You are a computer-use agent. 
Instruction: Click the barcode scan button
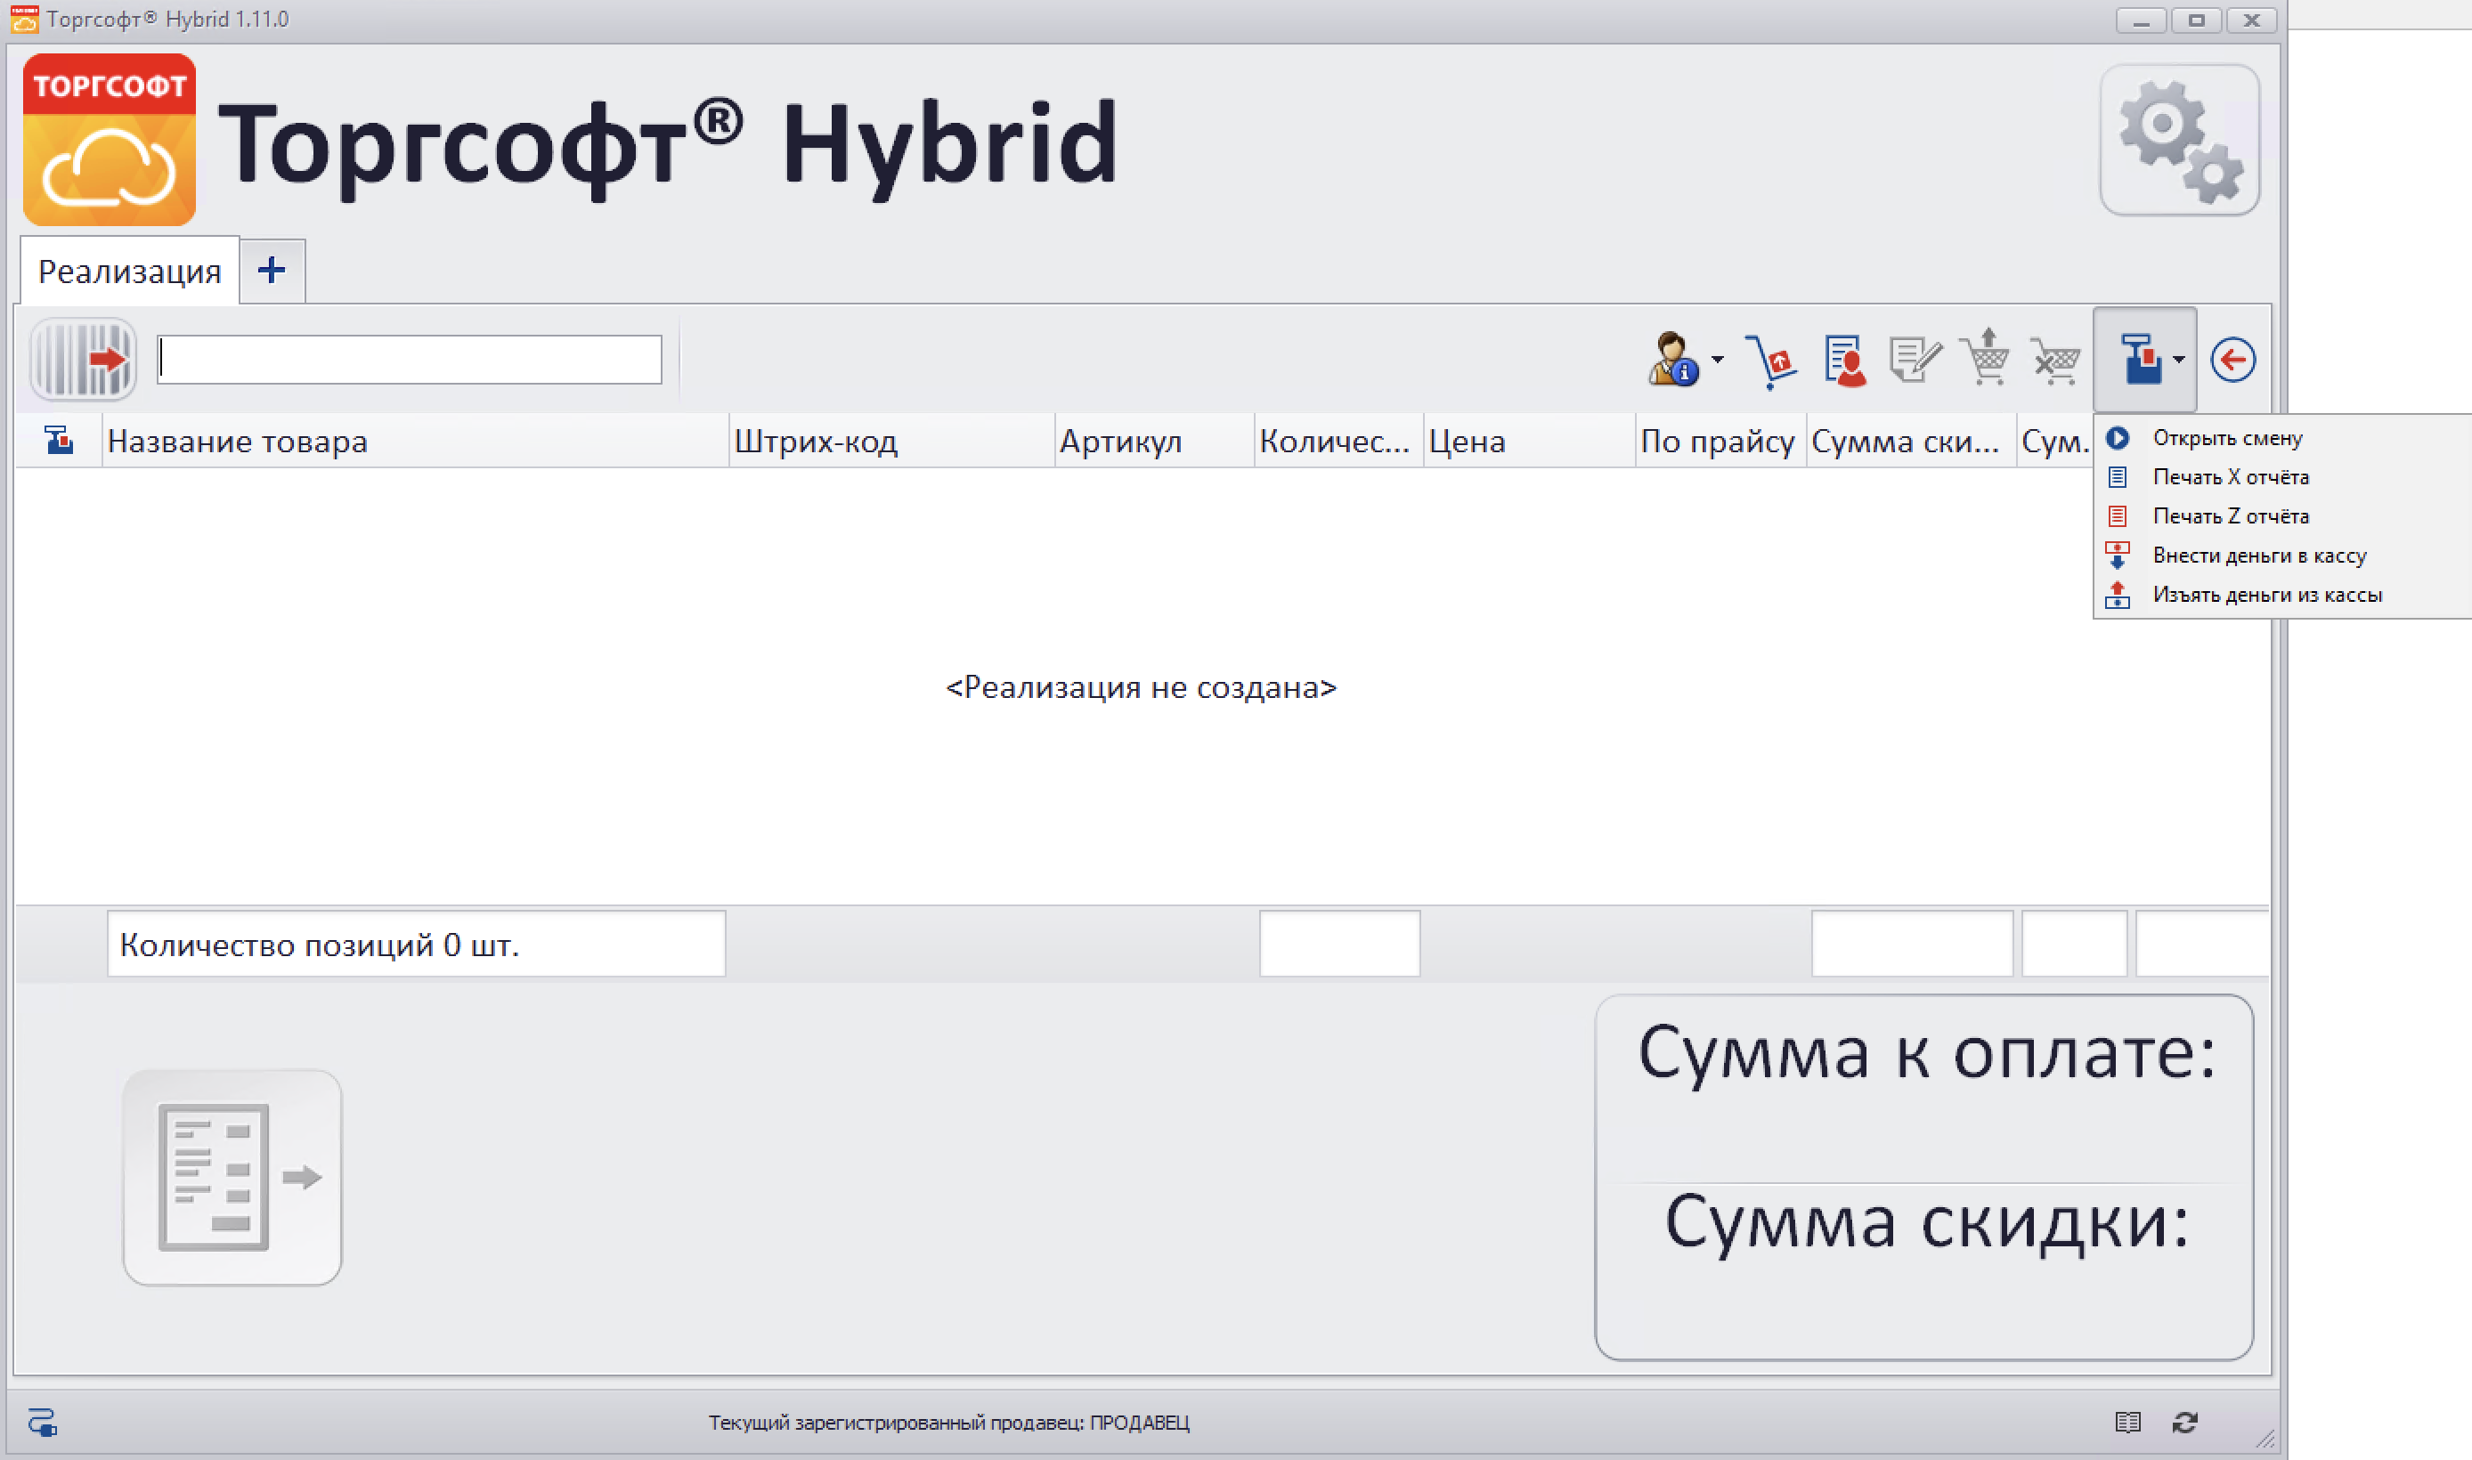click(x=84, y=359)
